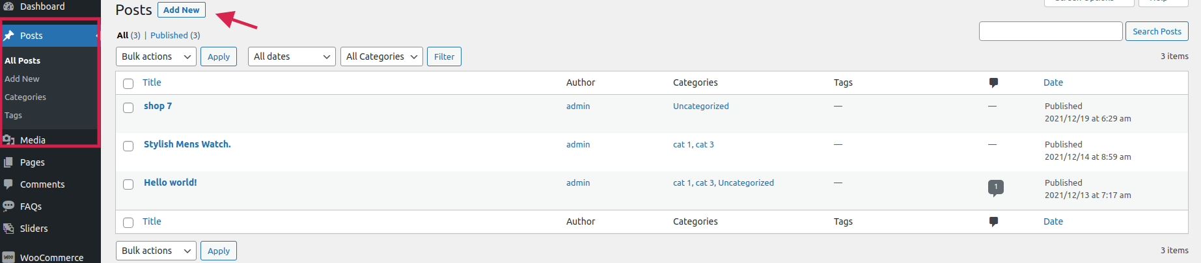Open the All Categories dropdown
This screenshot has width=1201, height=263.
click(381, 57)
